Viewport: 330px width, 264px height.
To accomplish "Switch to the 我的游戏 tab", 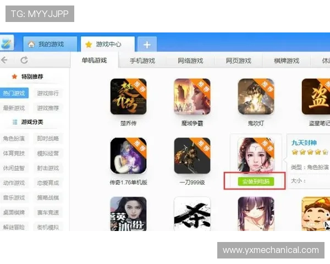I will 50,44.
